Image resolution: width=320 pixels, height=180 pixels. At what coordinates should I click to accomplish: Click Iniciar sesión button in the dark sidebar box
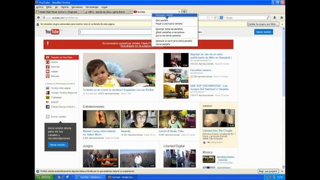tap(58, 144)
